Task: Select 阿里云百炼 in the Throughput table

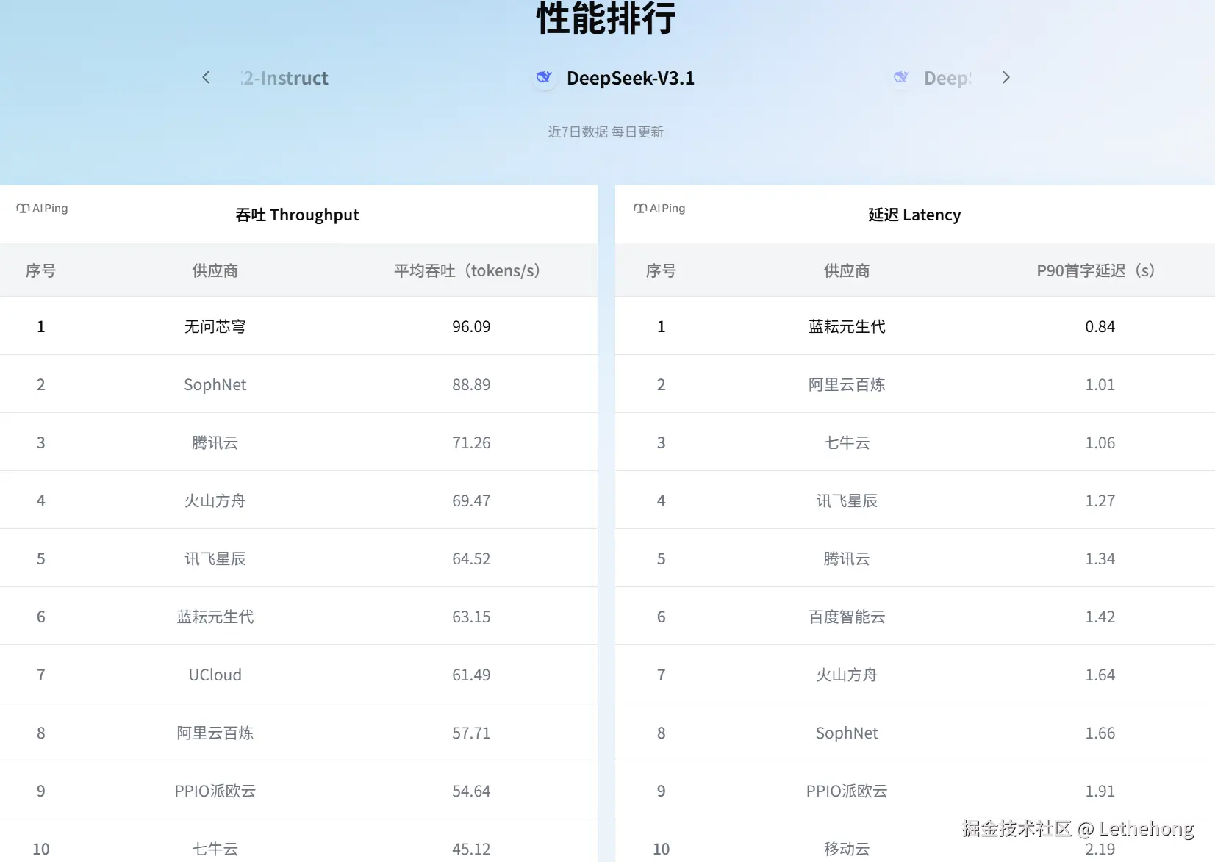Action: pos(215,733)
